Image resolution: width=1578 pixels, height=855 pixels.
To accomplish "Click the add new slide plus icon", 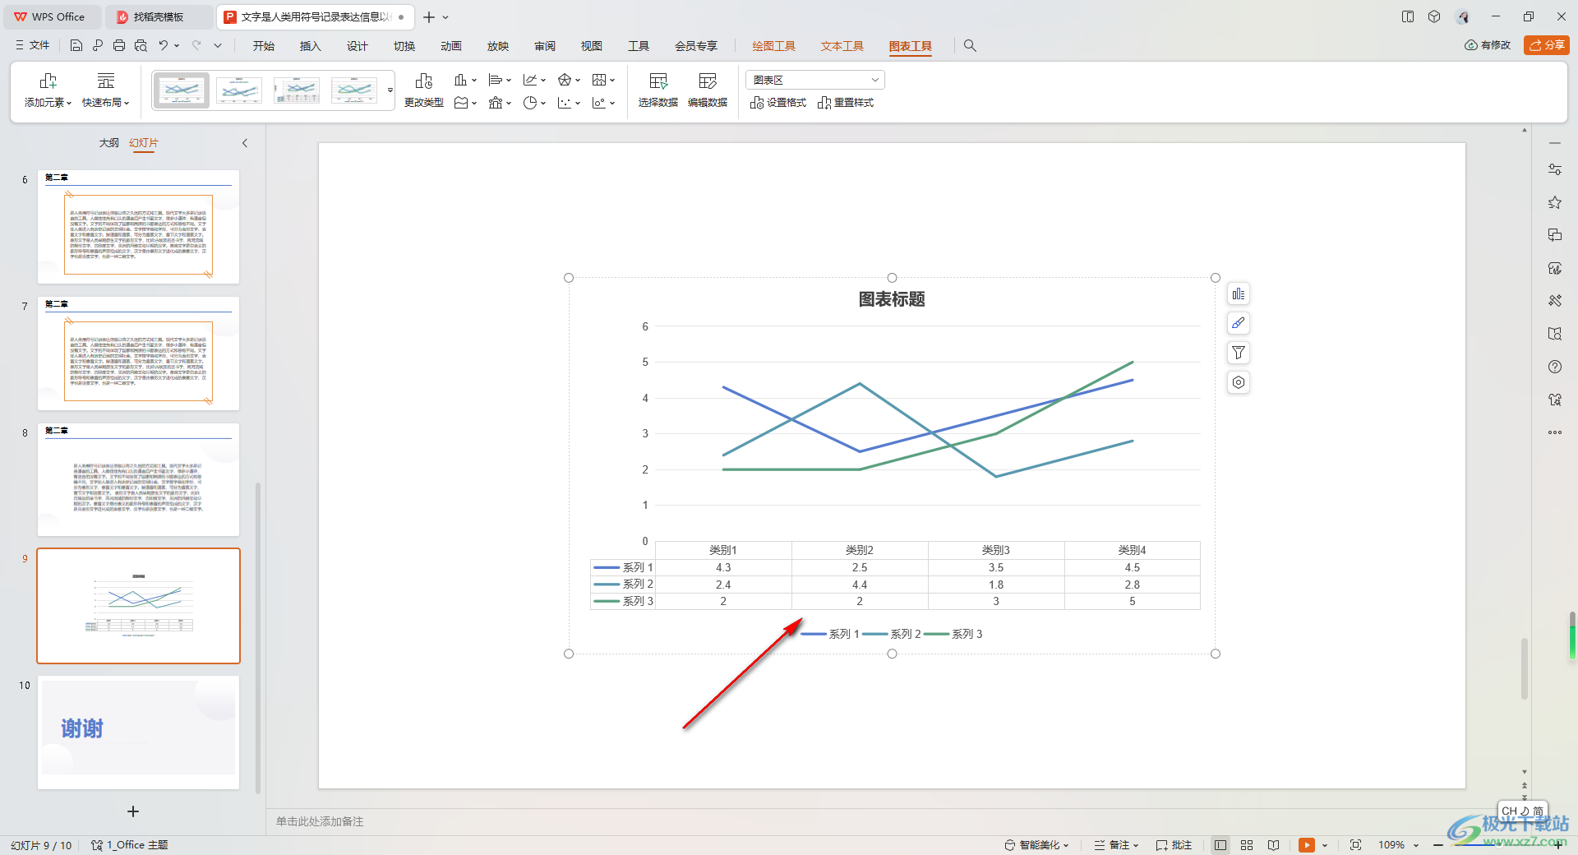I will point(133,811).
